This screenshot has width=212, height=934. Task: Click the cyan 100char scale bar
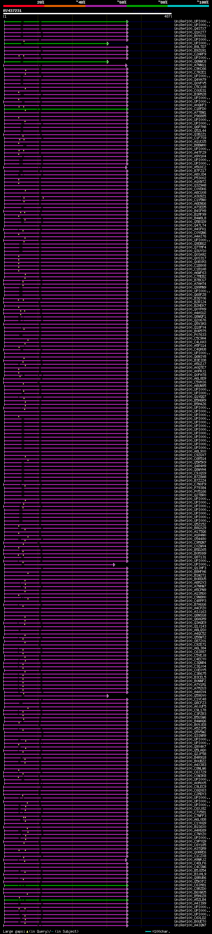click(x=148, y=931)
